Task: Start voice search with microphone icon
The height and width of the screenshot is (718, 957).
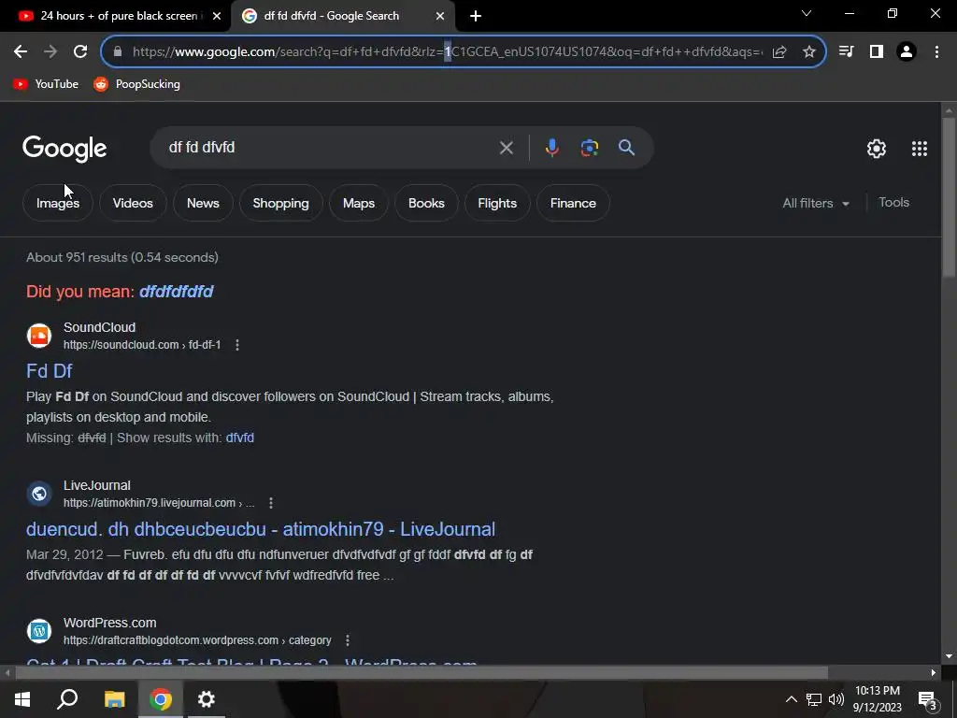Action: tap(551, 148)
